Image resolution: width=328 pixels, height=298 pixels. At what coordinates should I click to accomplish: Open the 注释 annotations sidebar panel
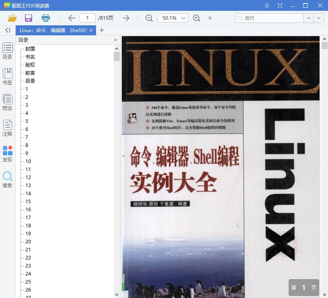click(x=7, y=128)
